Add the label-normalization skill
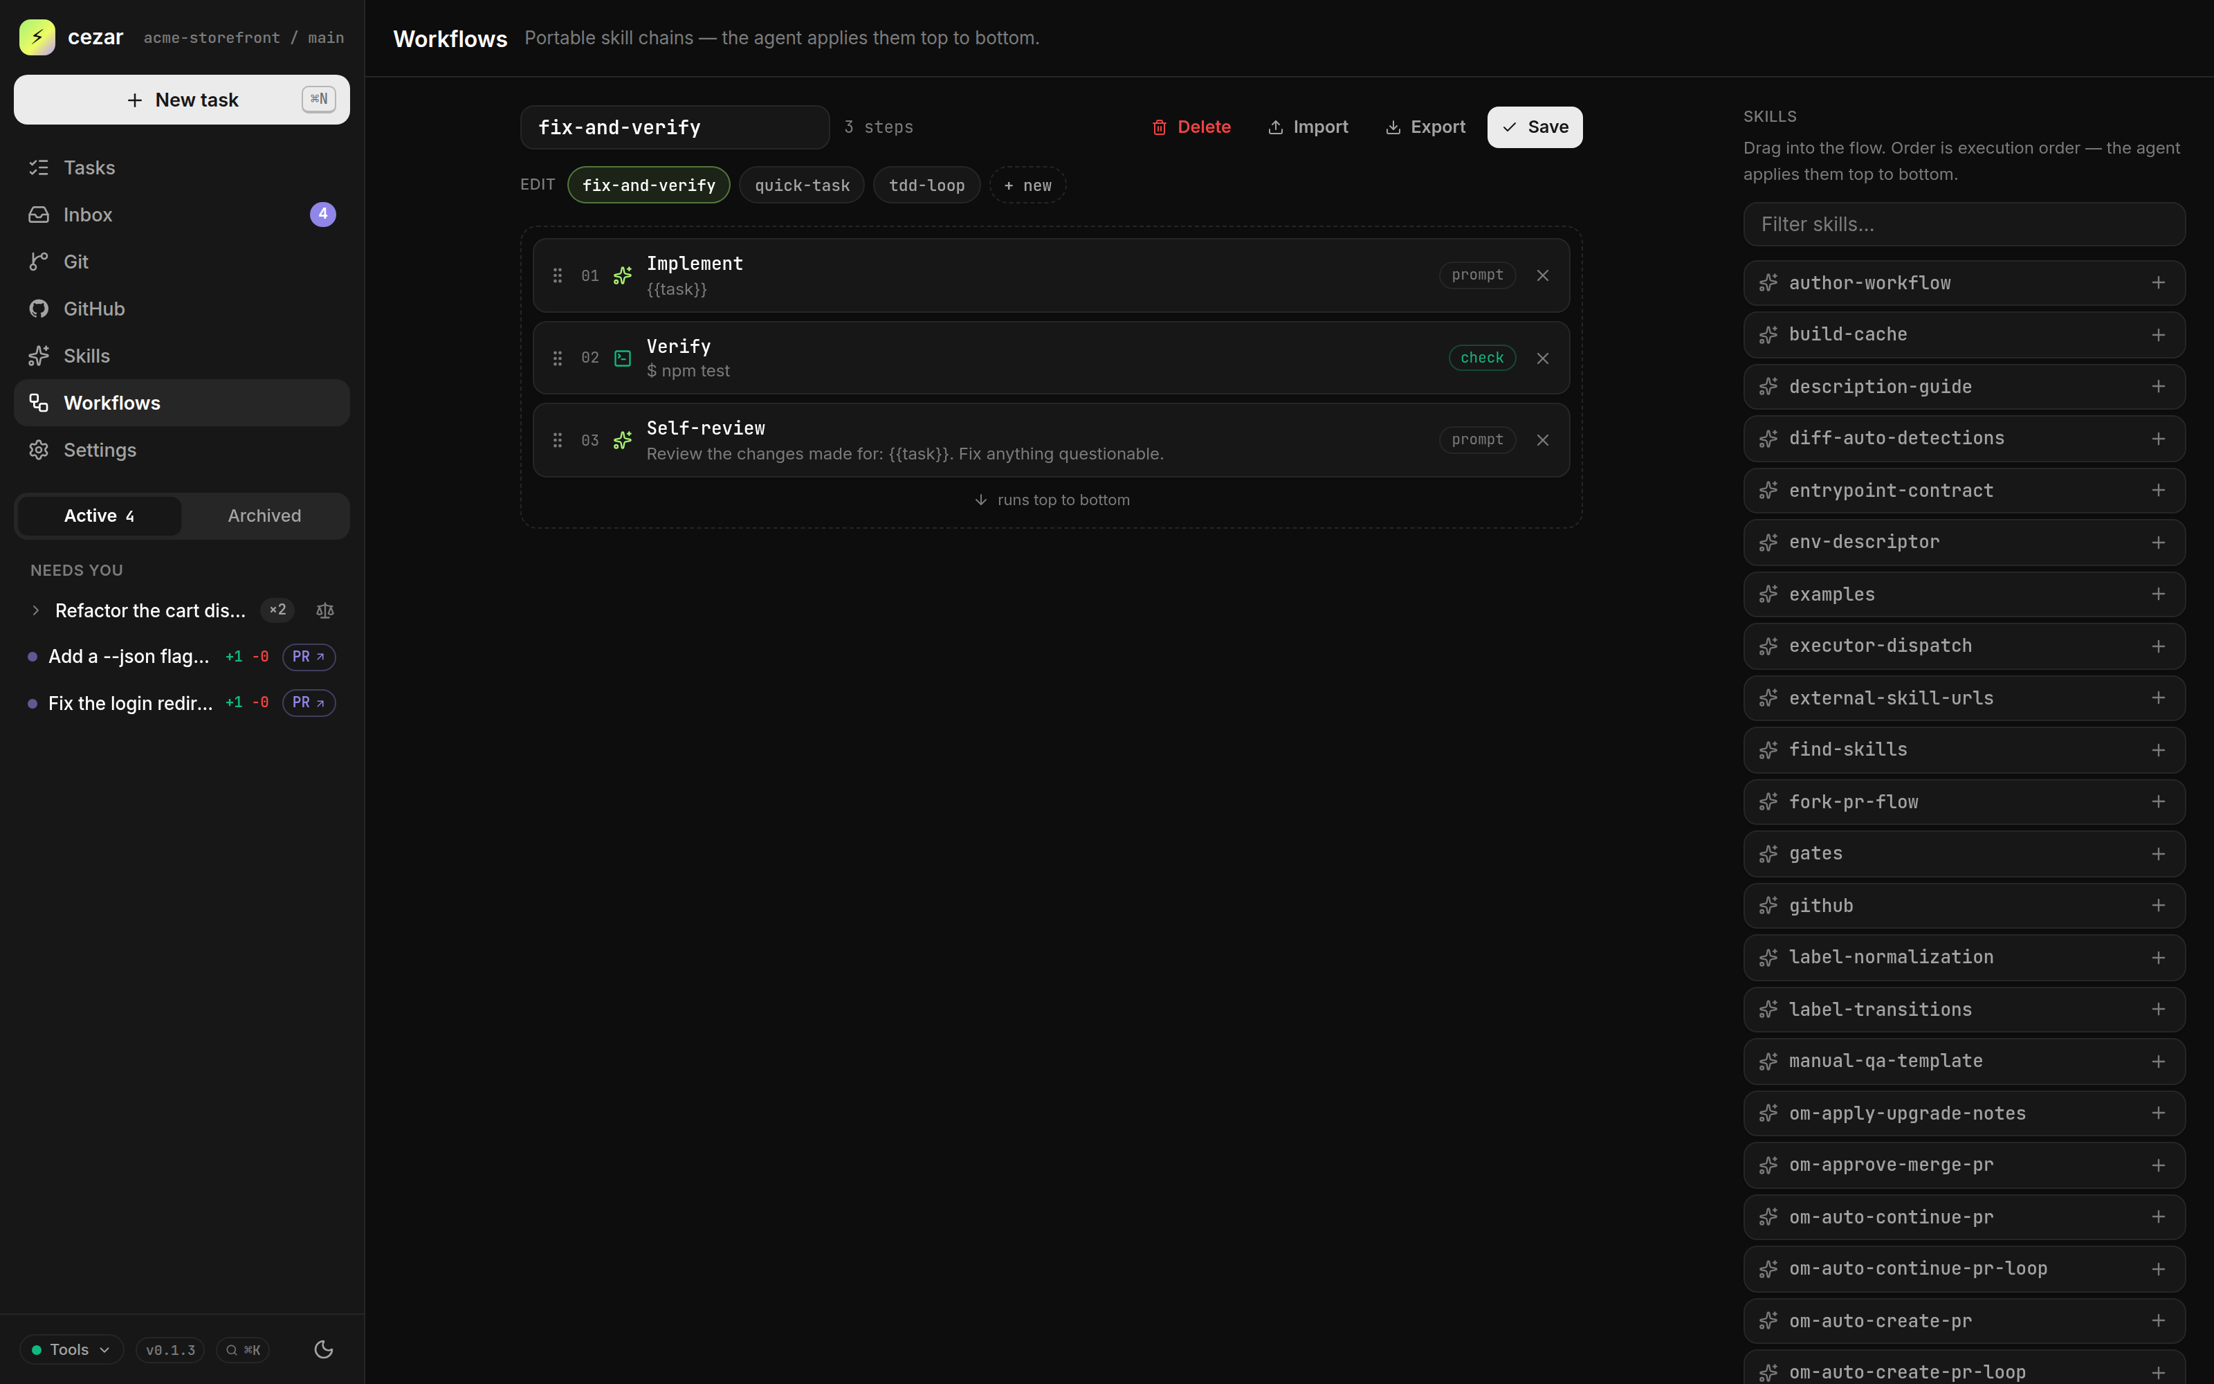 click(2158, 958)
